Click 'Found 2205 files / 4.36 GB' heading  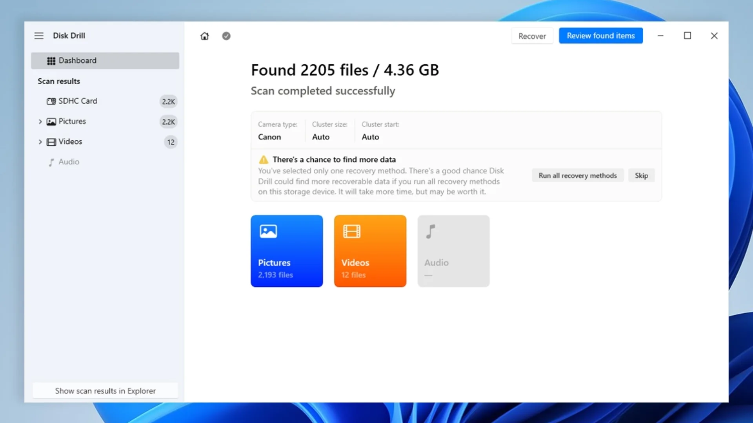[x=345, y=70]
